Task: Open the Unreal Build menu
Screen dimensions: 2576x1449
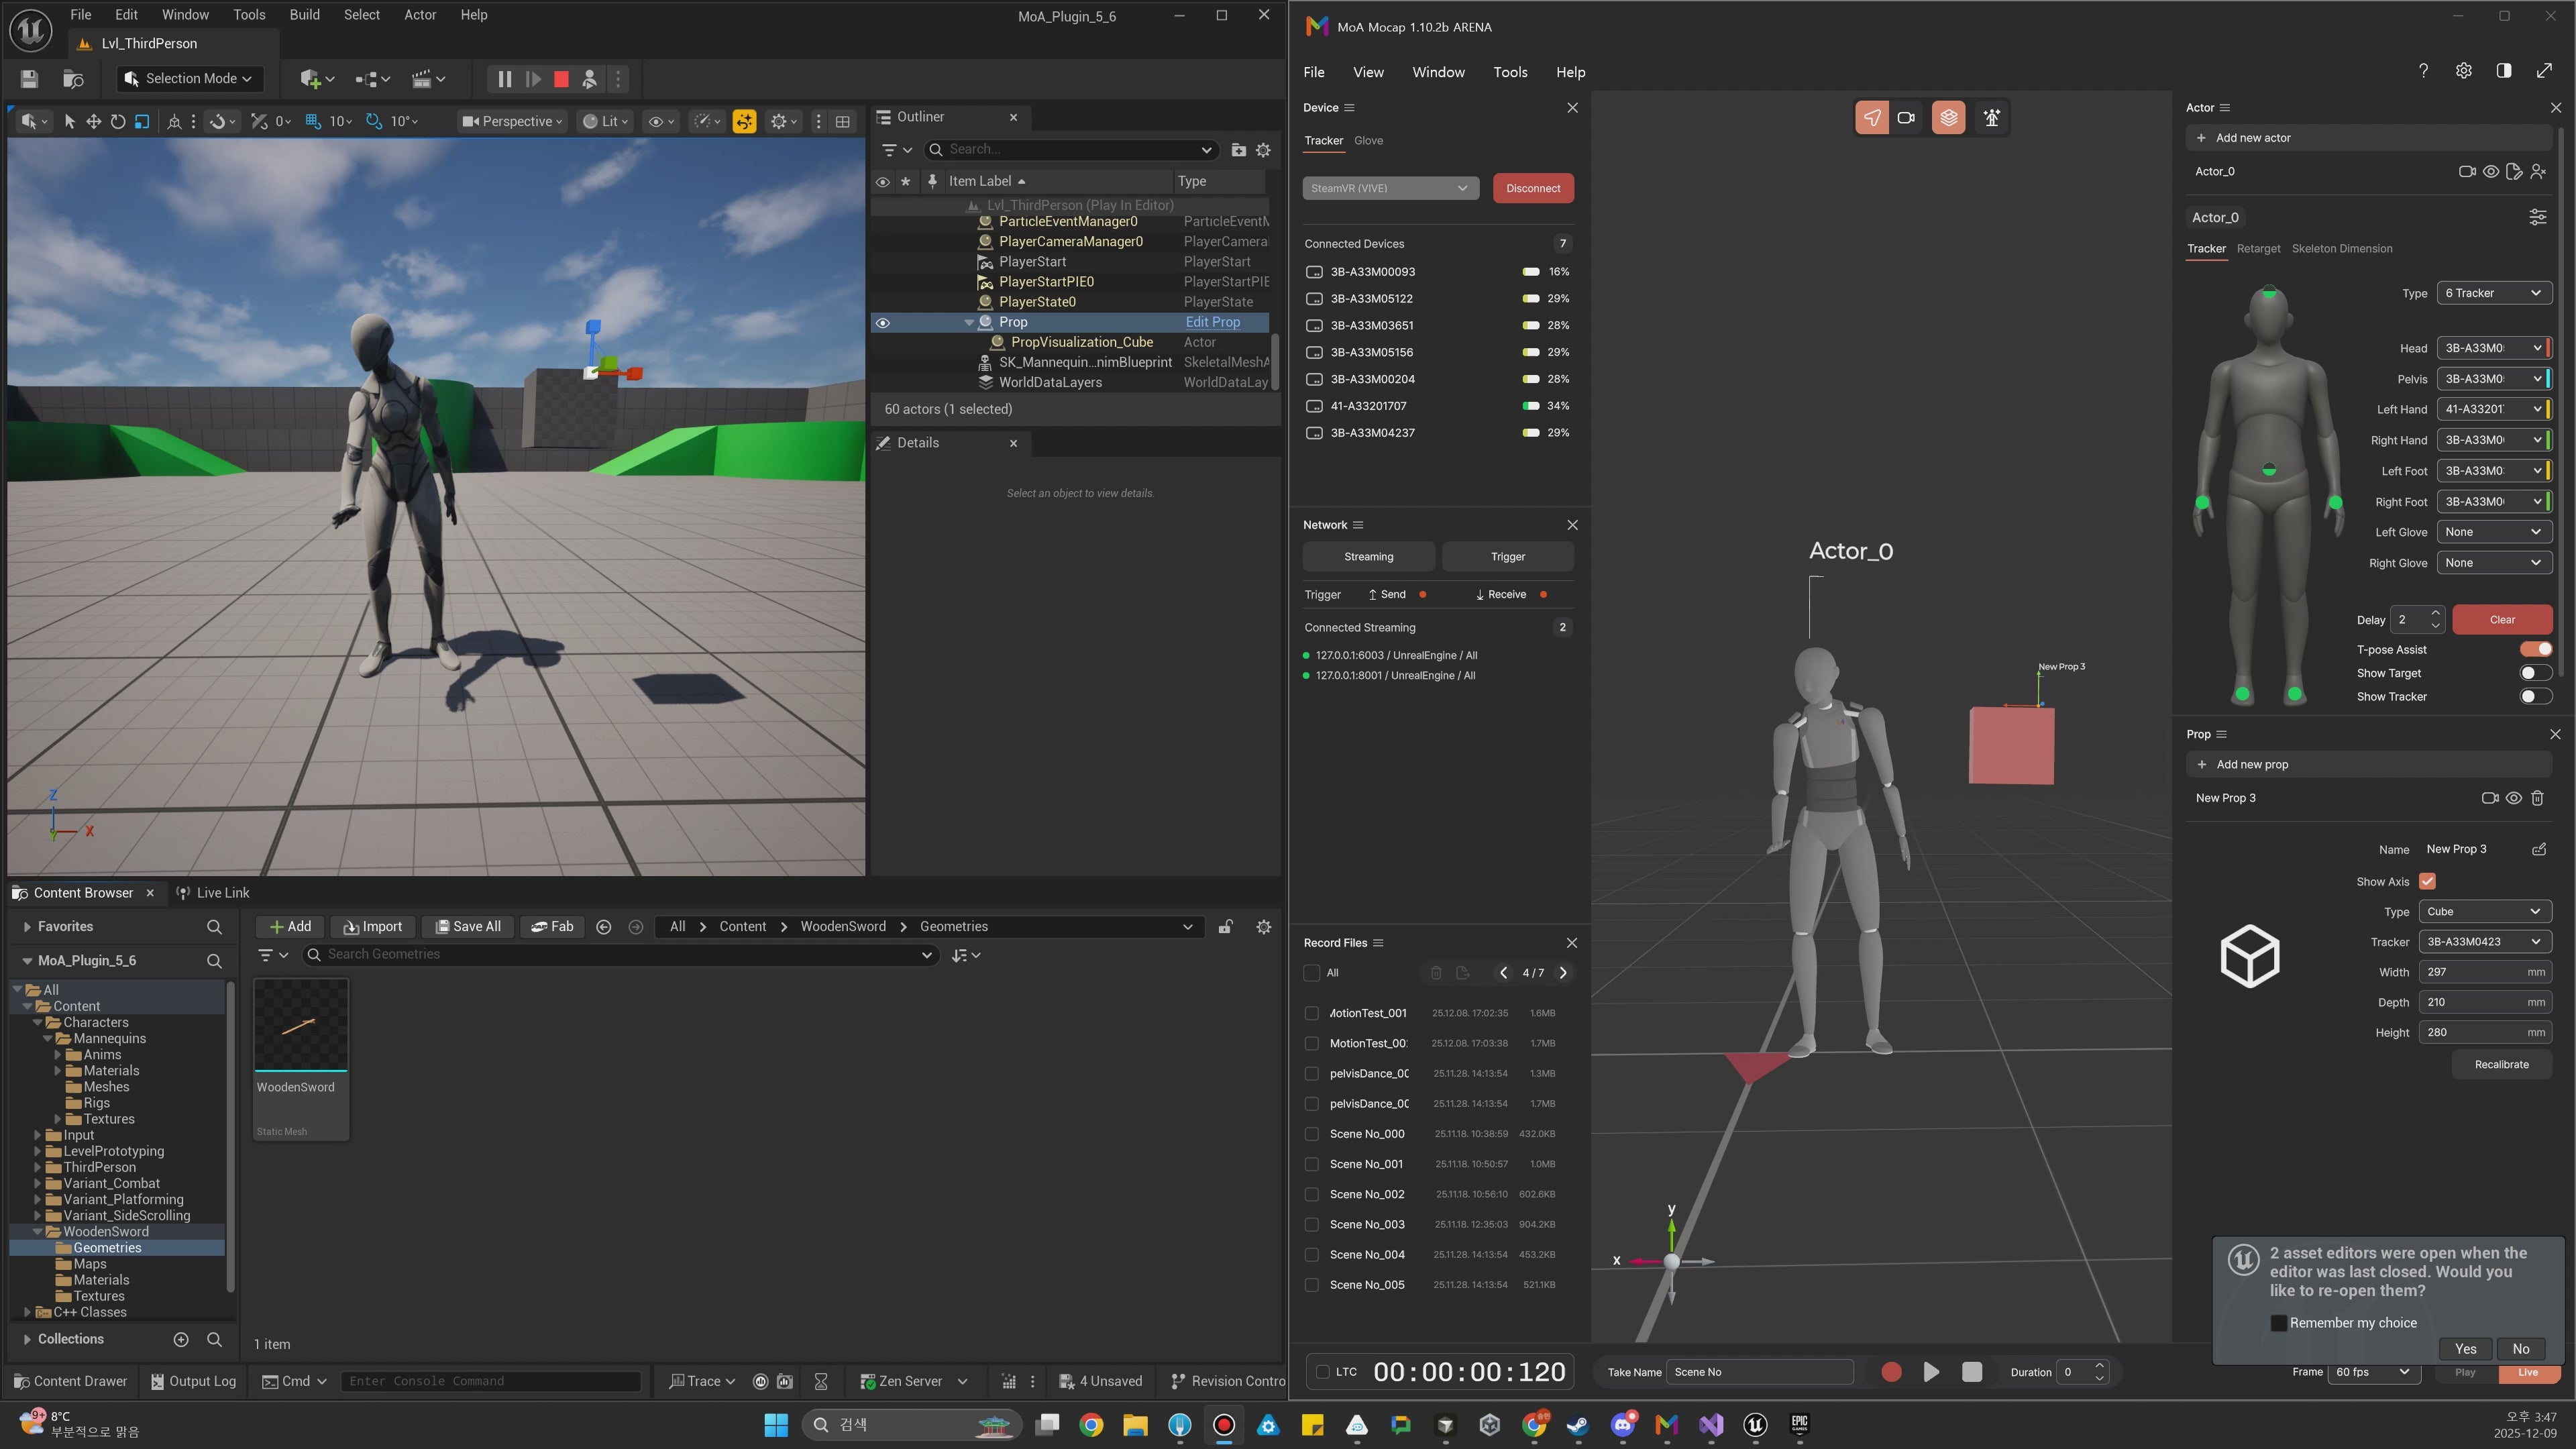Action: tap(304, 15)
